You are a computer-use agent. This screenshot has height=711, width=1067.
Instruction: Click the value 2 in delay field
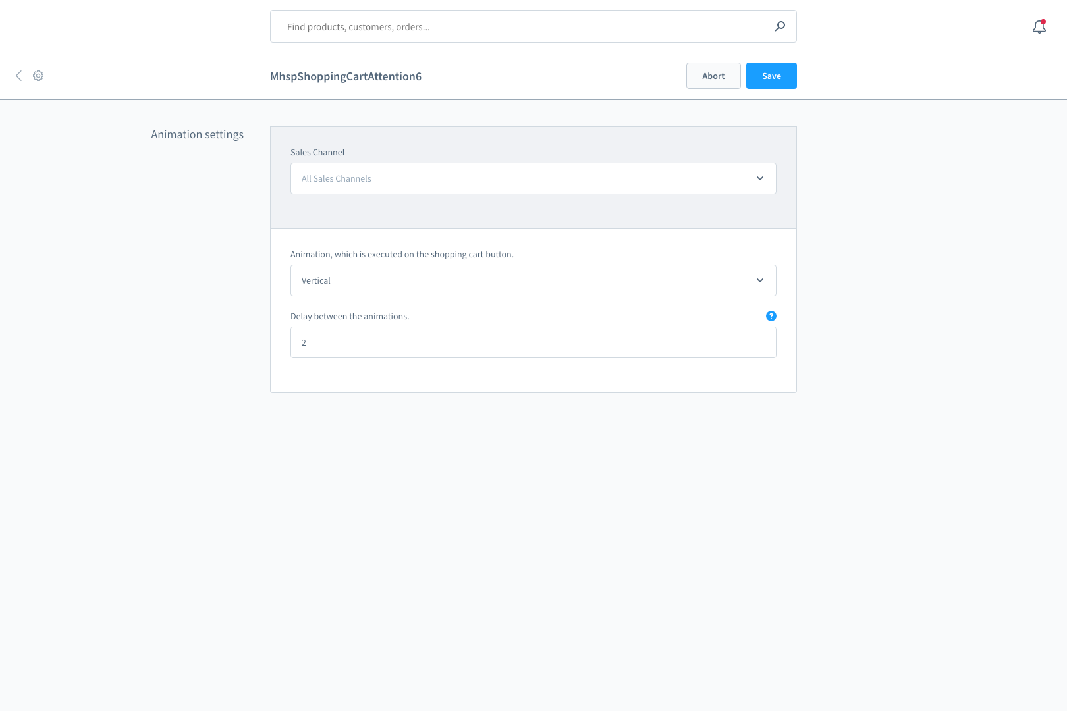click(304, 342)
